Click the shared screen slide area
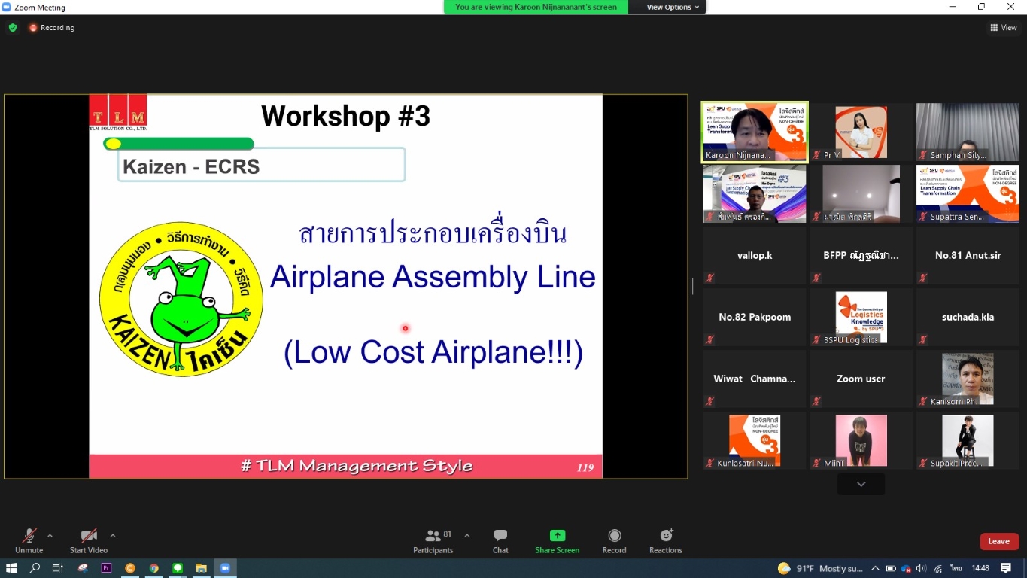Viewport: 1027px width, 578px height. (x=345, y=286)
